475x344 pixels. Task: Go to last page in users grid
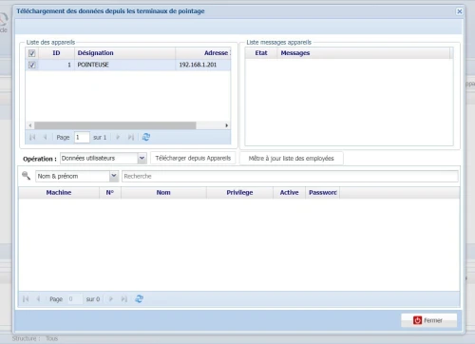coord(123,298)
